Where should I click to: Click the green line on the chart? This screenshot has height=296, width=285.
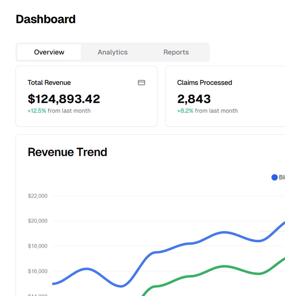click(223, 266)
